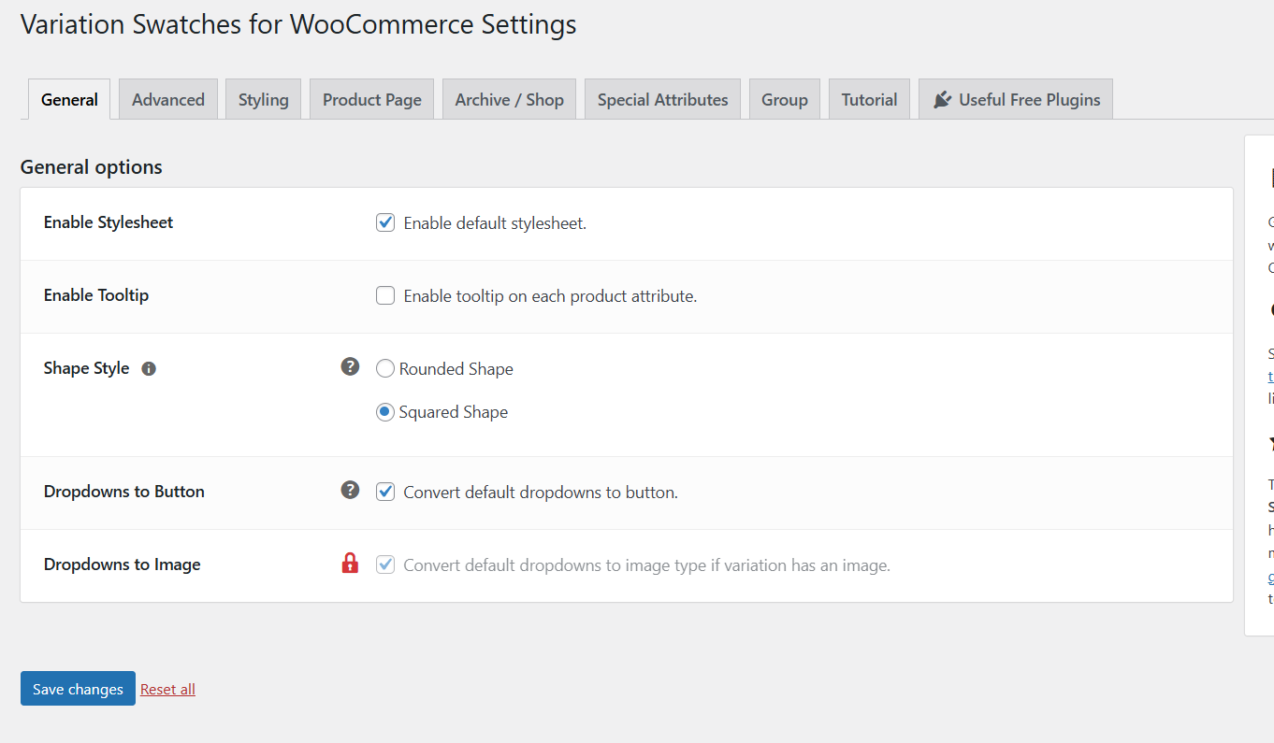This screenshot has width=1274, height=743.
Task: Click the red lock icon for Dropdowns to Image
Action: (x=350, y=563)
